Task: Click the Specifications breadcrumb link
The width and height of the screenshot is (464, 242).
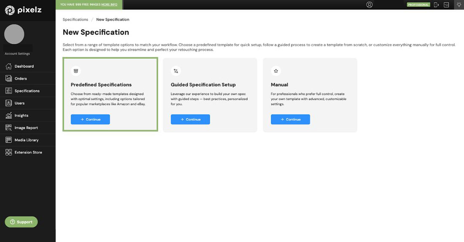Action: 75,19
